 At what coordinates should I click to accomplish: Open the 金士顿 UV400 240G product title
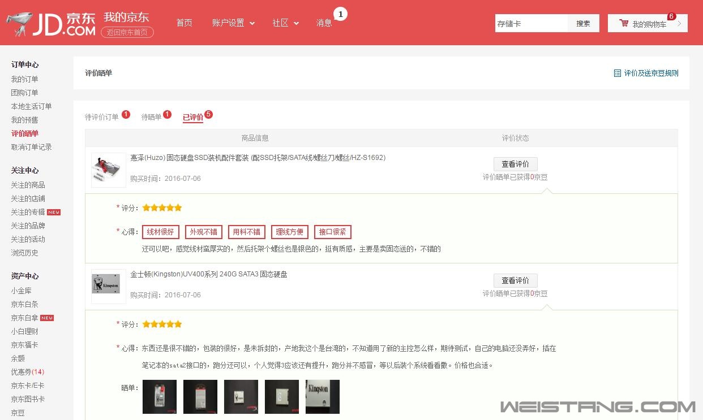click(209, 274)
